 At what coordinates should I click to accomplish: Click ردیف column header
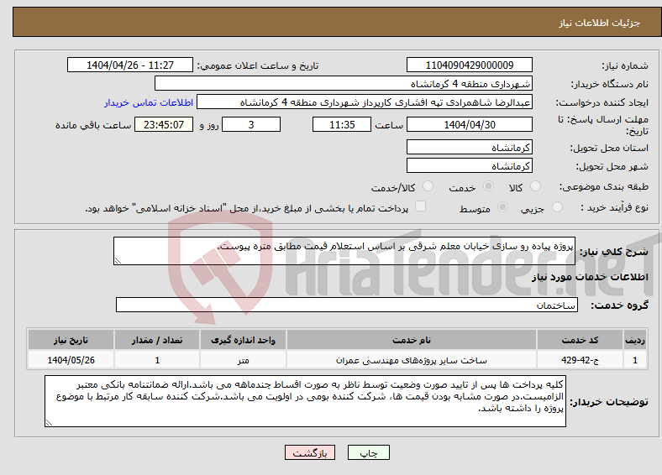tap(635, 340)
